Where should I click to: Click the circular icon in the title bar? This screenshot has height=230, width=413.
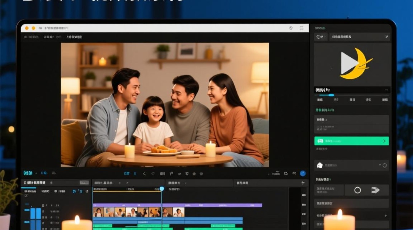291,28
